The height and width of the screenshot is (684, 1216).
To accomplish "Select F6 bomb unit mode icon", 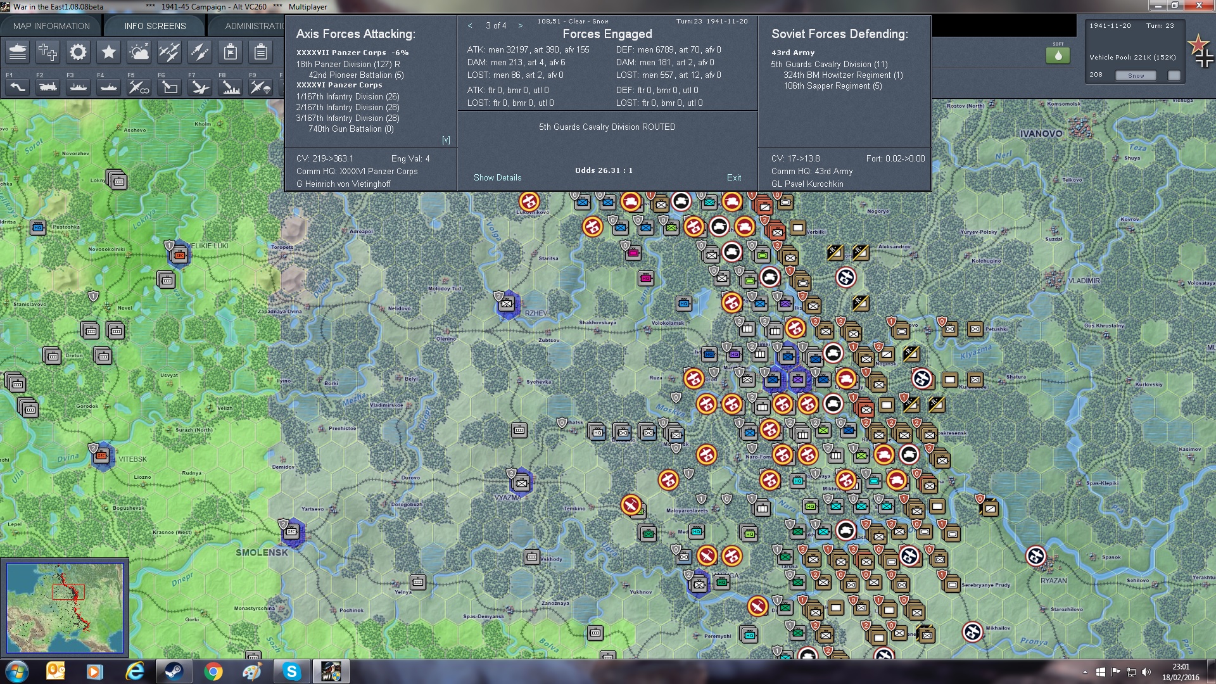I will pos(170,87).
